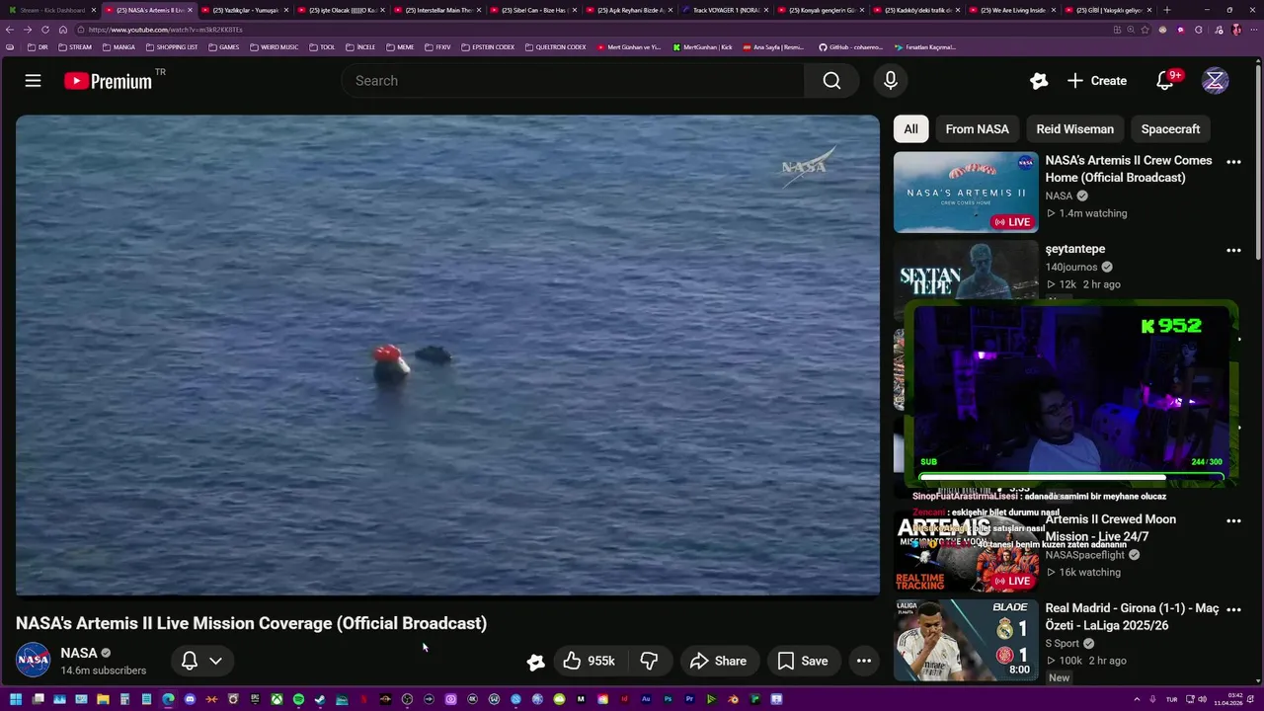Toggle NASA channel notification bell
This screenshot has width=1264, height=711.
(x=190, y=661)
